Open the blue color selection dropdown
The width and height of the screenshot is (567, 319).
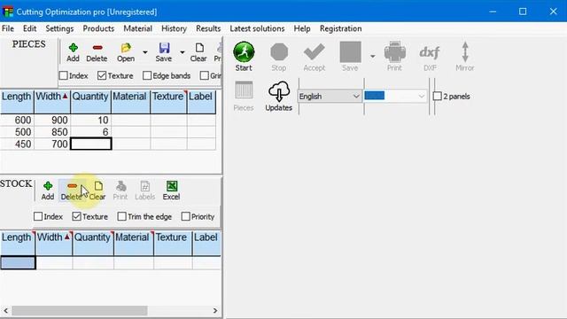point(395,97)
